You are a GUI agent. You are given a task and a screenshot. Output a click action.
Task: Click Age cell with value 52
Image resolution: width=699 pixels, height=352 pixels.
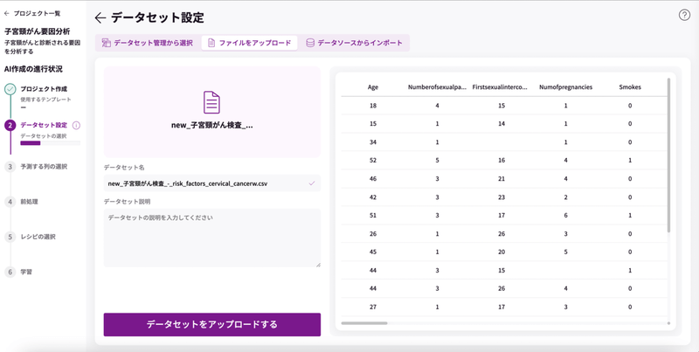click(x=373, y=161)
